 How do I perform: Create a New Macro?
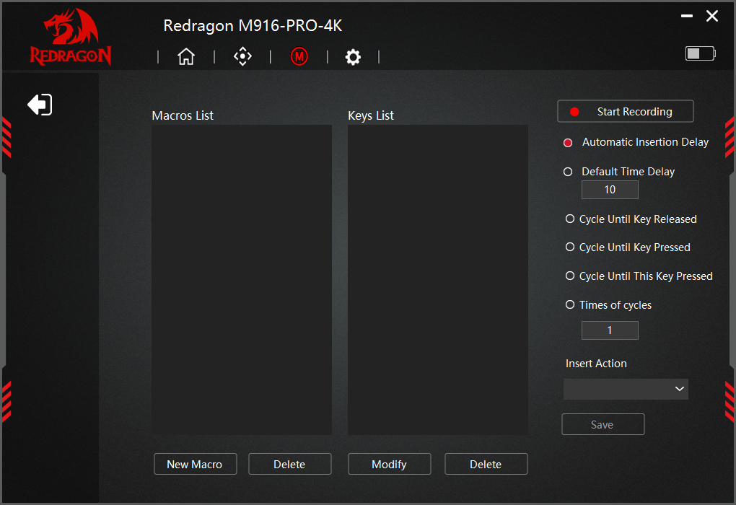pos(196,464)
